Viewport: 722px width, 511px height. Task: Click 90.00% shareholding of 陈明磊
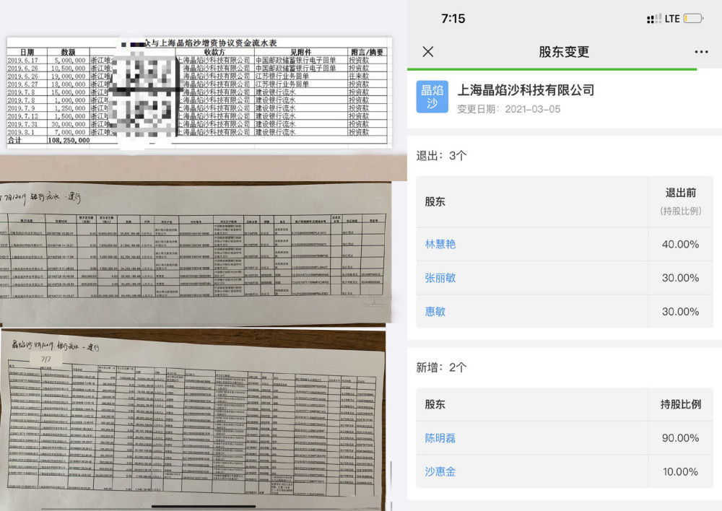[x=680, y=438]
